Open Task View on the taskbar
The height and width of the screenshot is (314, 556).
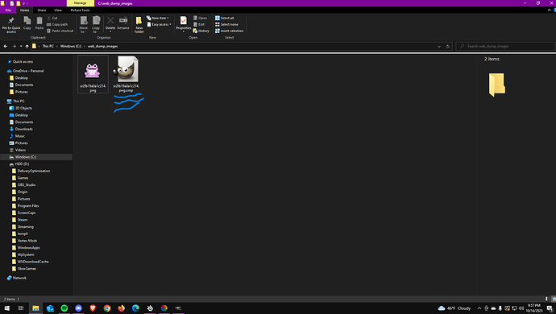tap(21, 308)
